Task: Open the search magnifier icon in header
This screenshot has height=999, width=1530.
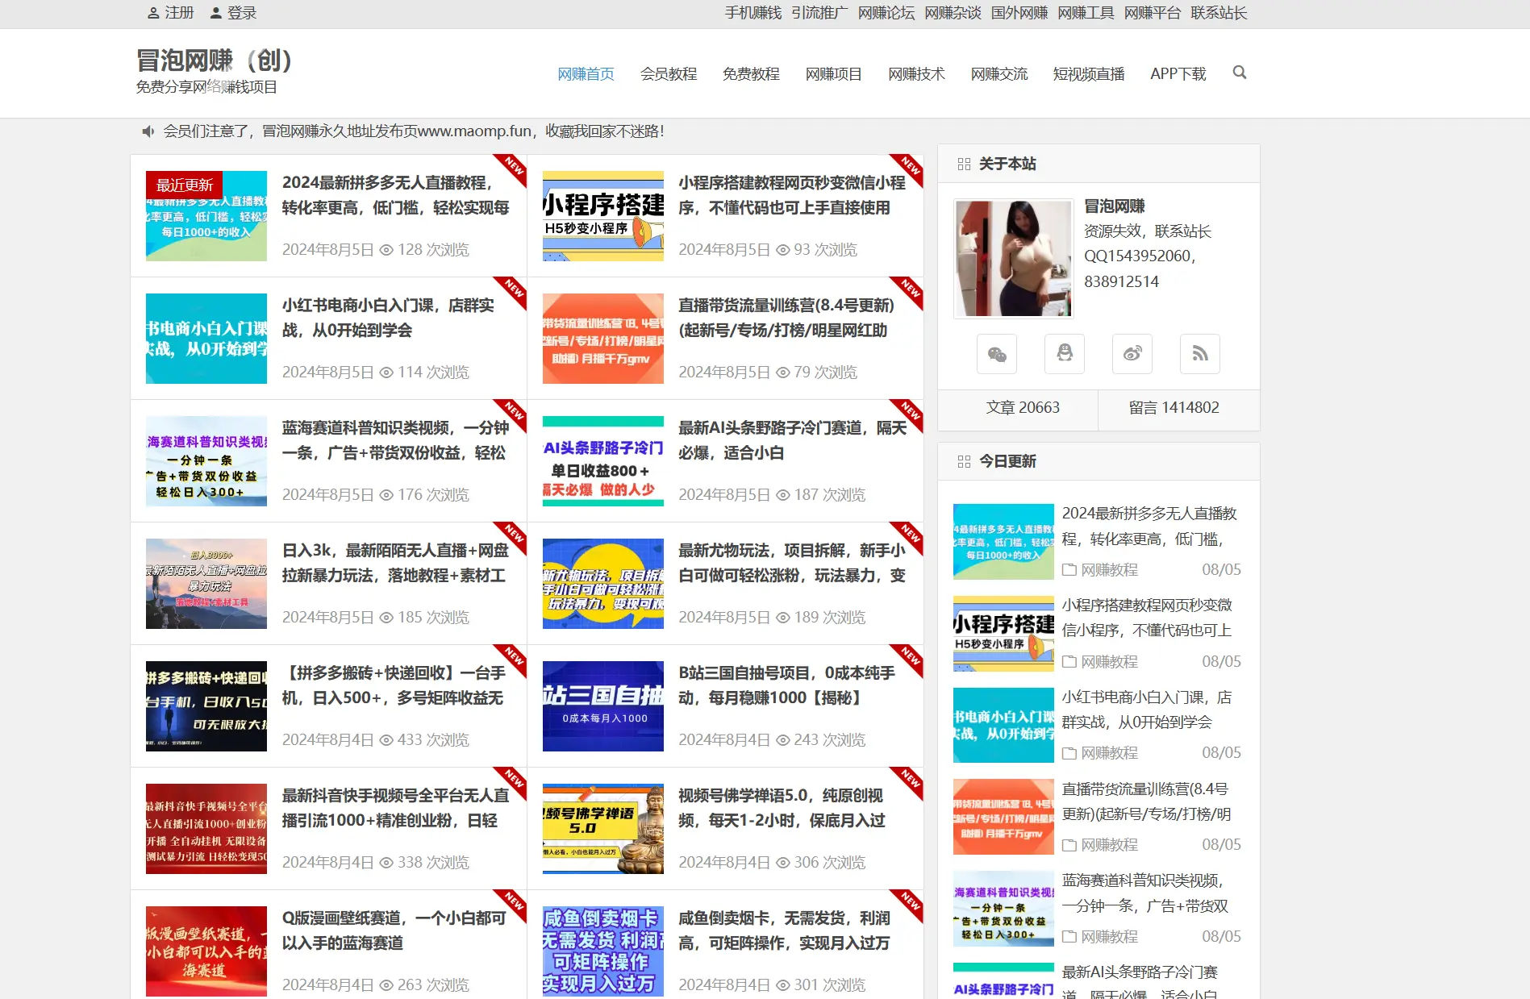Action: pos(1240,73)
